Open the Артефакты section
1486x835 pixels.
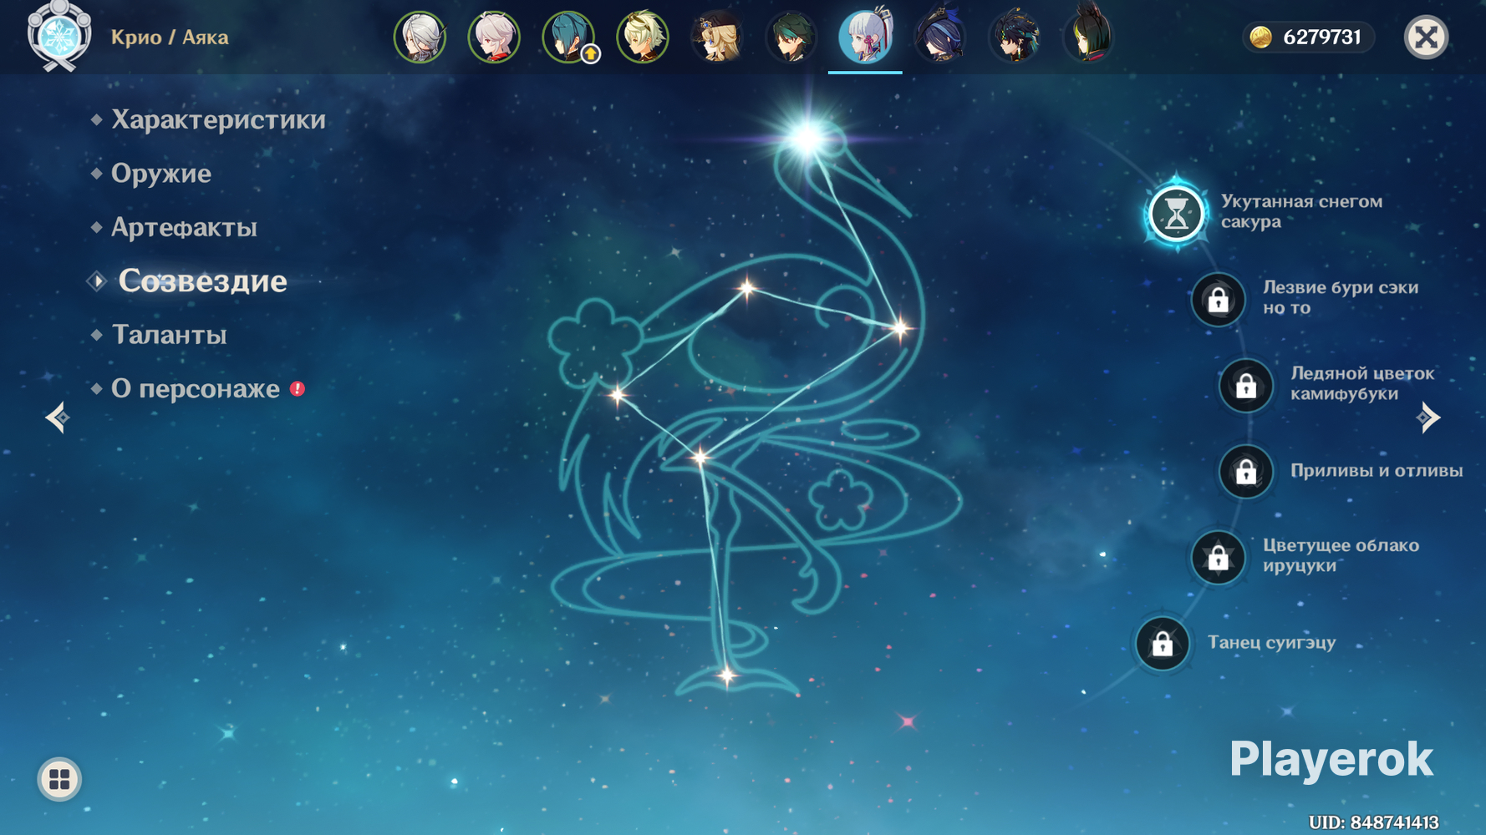point(184,227)
